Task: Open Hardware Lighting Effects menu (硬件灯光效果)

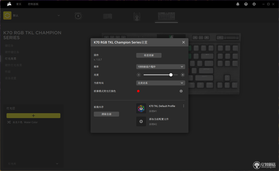Action: click(13, 65)
